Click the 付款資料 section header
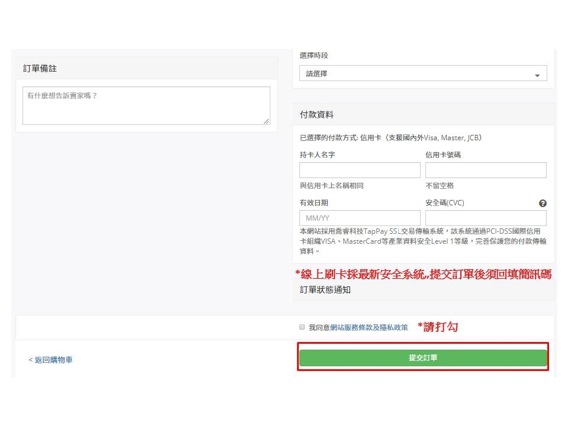The image size is (568, 426). coord(317,115)
